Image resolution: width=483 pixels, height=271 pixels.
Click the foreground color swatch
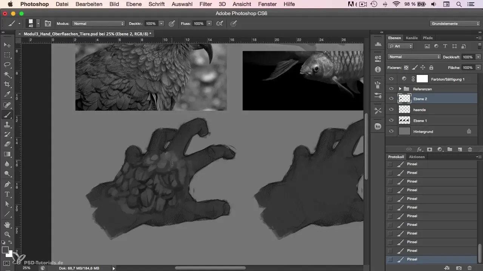5,250
